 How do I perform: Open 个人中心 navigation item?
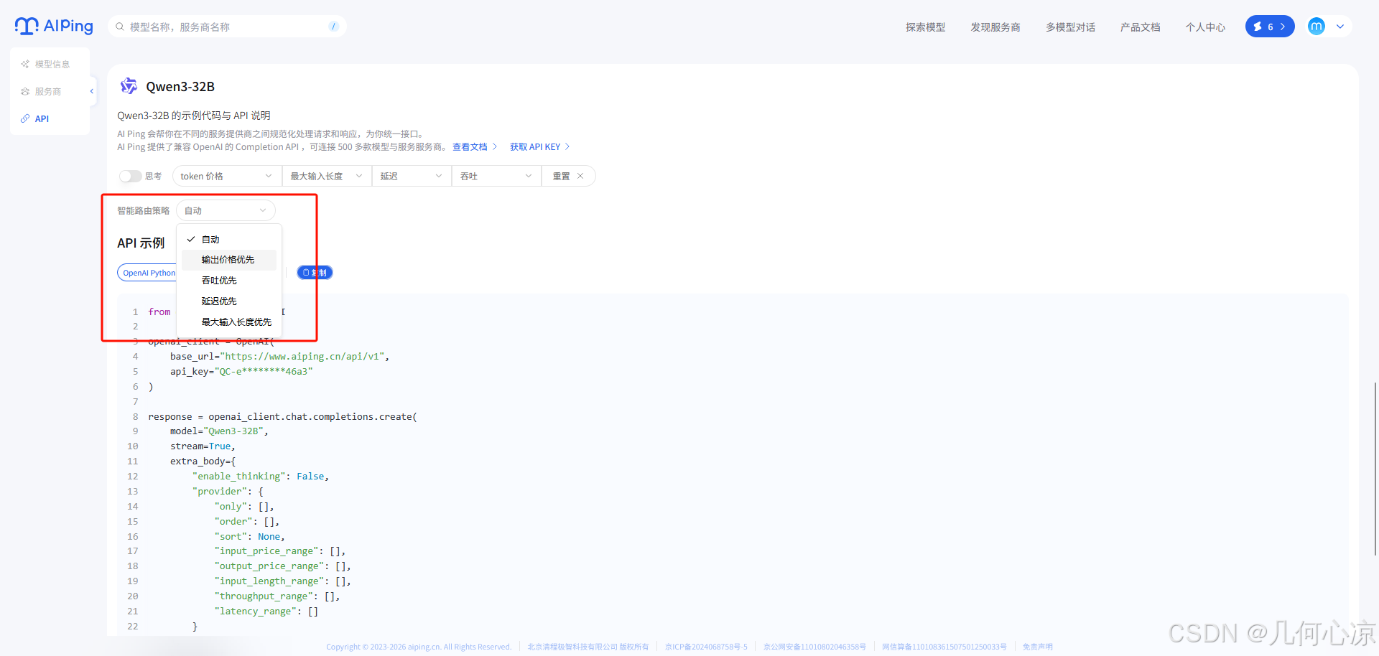[x=1205, y=27]
